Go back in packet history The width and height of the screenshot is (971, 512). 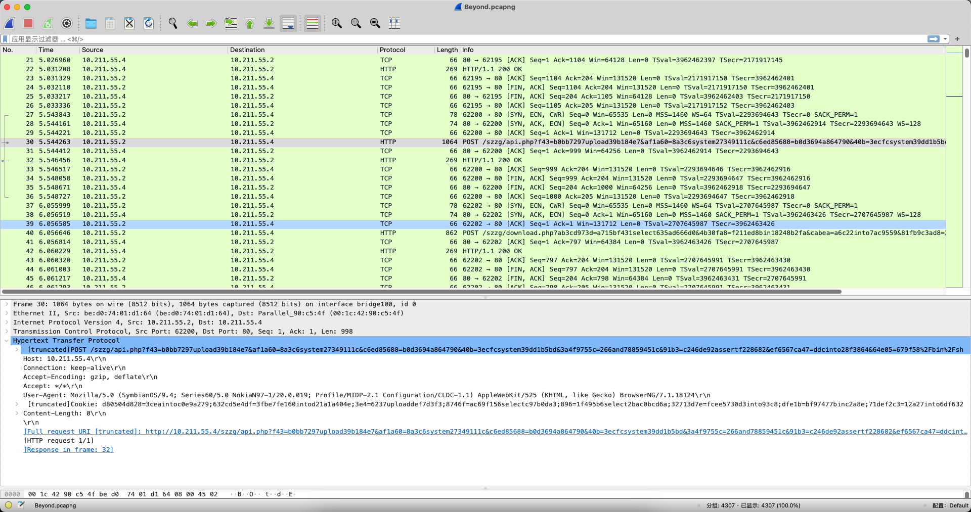tap(192, 23)
